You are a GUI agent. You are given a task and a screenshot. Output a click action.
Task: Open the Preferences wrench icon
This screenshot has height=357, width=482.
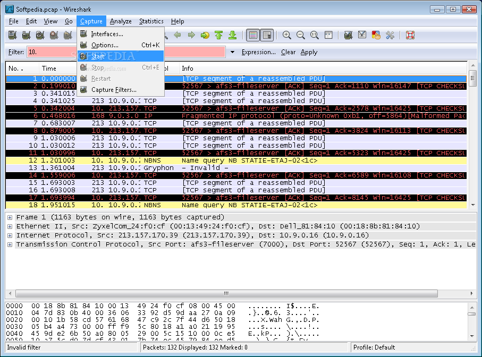tap(390, 35)
